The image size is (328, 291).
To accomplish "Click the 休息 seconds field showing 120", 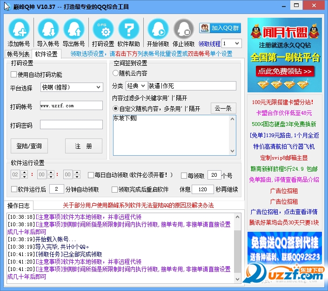I will pyautogui.click(x=203, y=189).
